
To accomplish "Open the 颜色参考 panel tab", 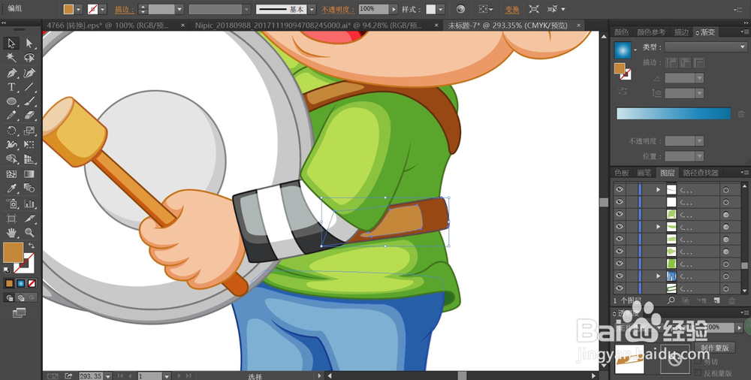I will [x=651, y=32].
